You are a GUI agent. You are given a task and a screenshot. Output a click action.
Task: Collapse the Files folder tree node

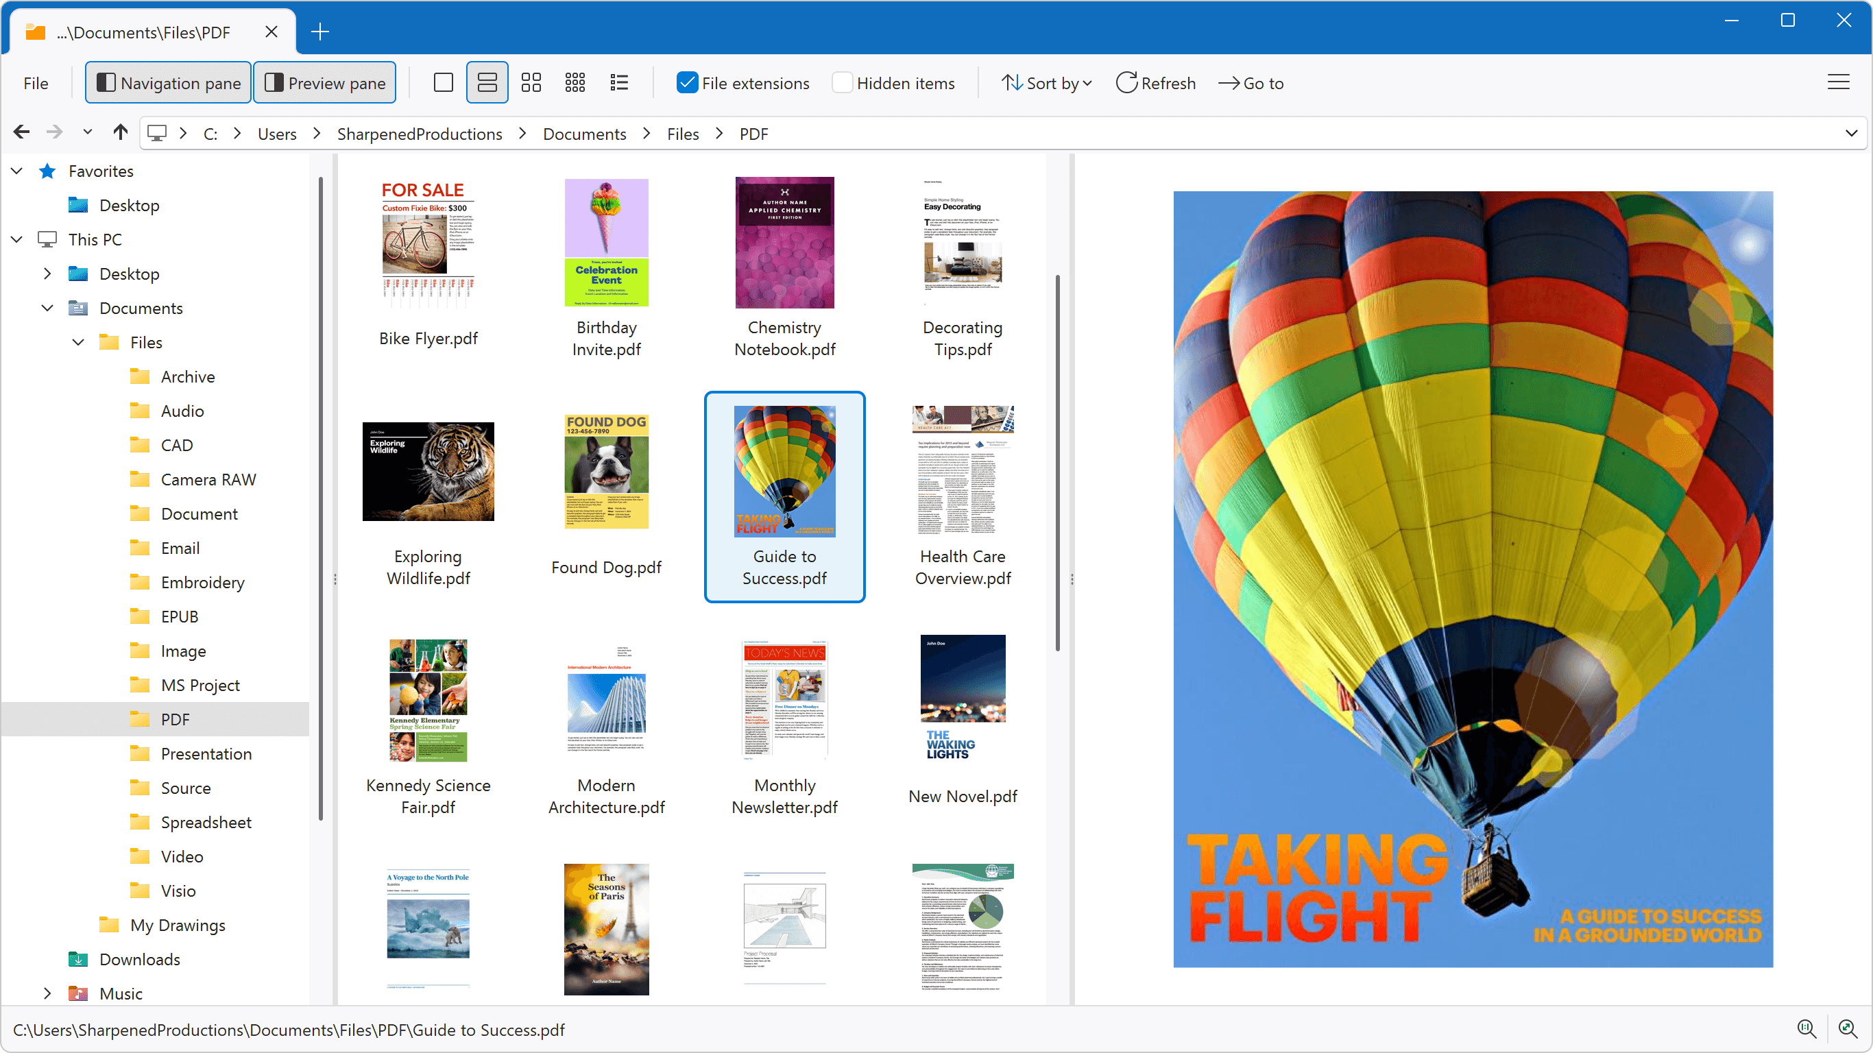point(79,343)
